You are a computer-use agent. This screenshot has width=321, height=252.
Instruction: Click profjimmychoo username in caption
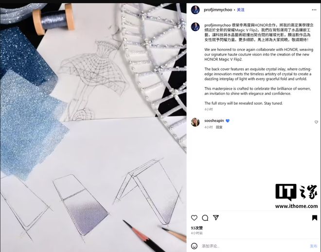(217, 25)
